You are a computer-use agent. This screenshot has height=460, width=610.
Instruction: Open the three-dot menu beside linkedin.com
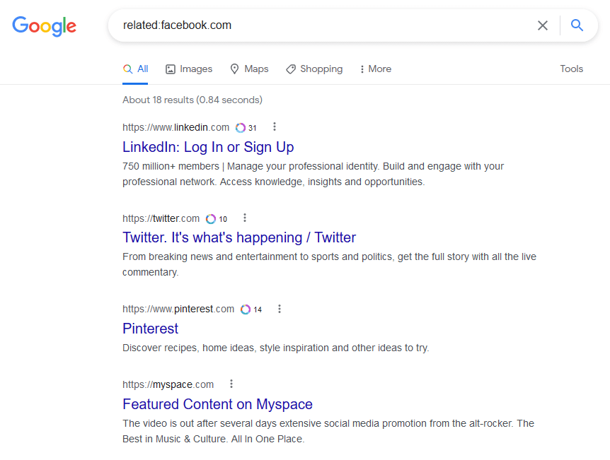click(x=275, y=126)
